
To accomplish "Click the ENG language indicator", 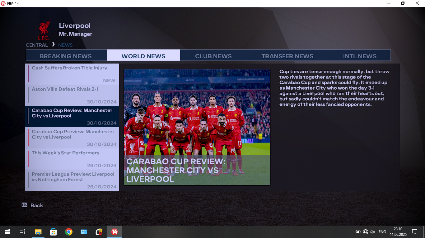I will pyautogui.click(x=382, y=232).
